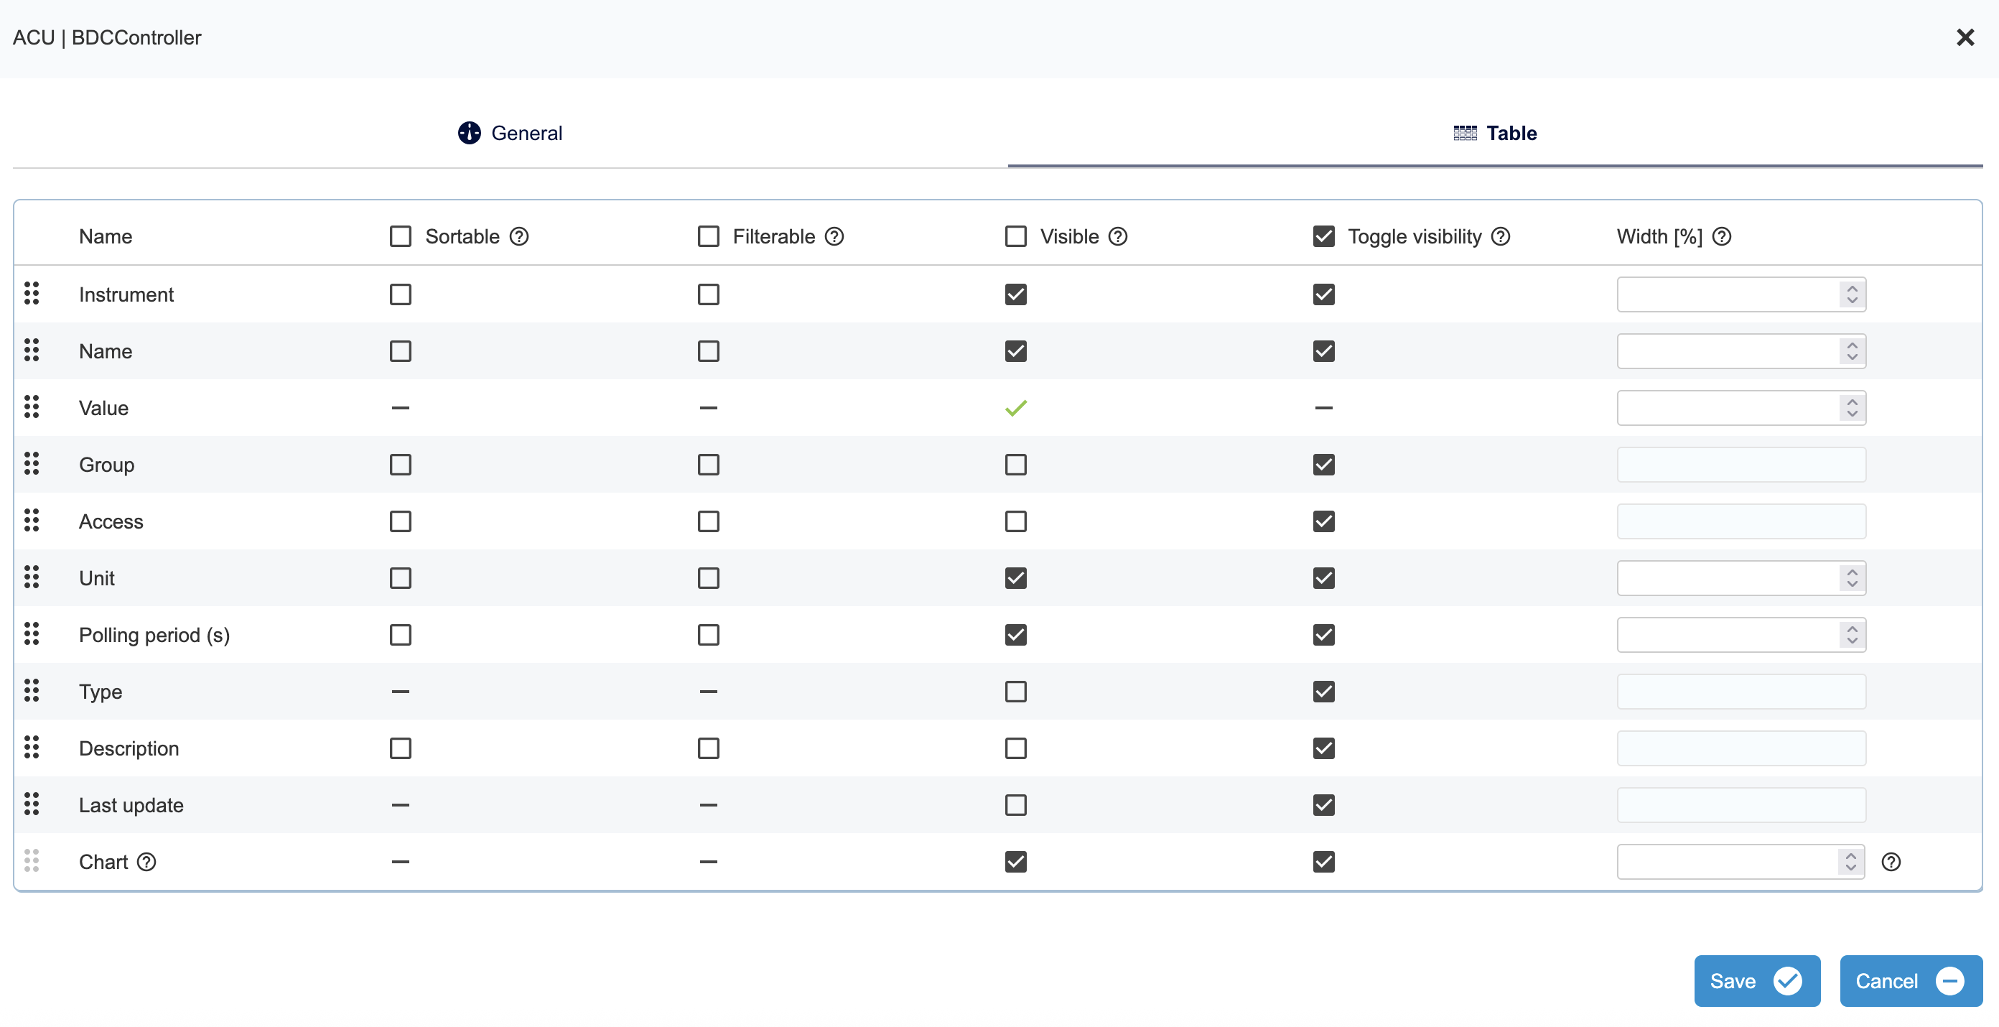Click the help icon next to Visible
Viewport: 1999px width, 1027px height.
1117,236
